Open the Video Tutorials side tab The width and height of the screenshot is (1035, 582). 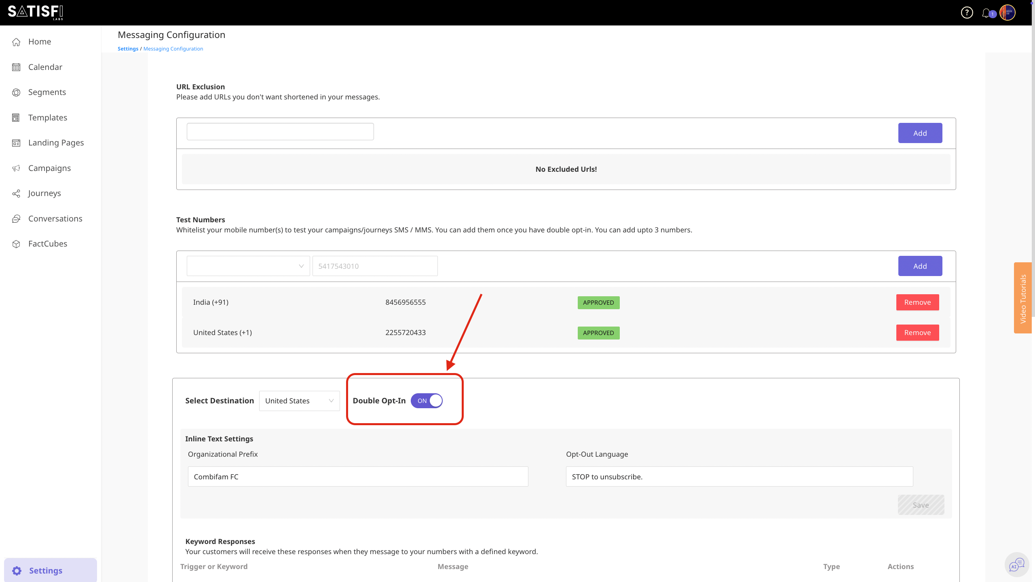(1022, 298)
